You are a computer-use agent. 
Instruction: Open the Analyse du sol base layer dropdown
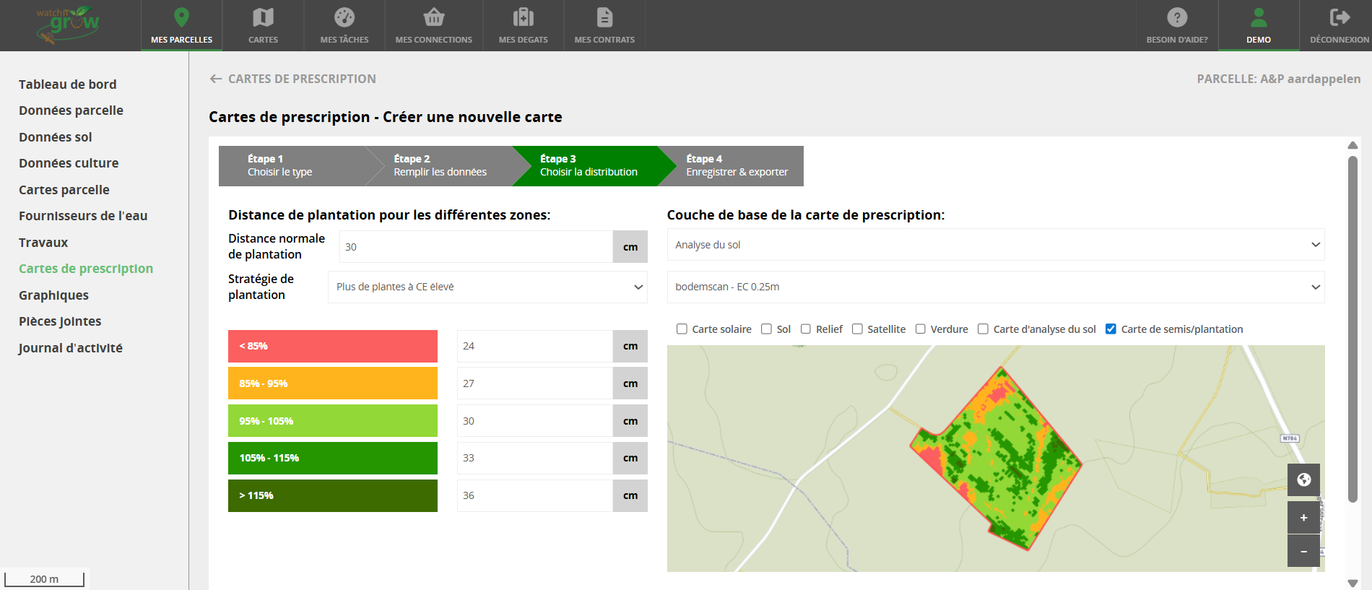(x=995, y=245)
